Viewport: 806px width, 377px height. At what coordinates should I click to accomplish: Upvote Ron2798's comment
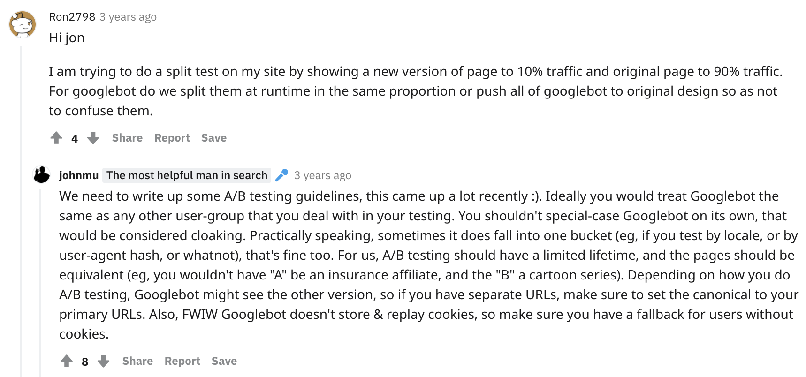point(56,138)
